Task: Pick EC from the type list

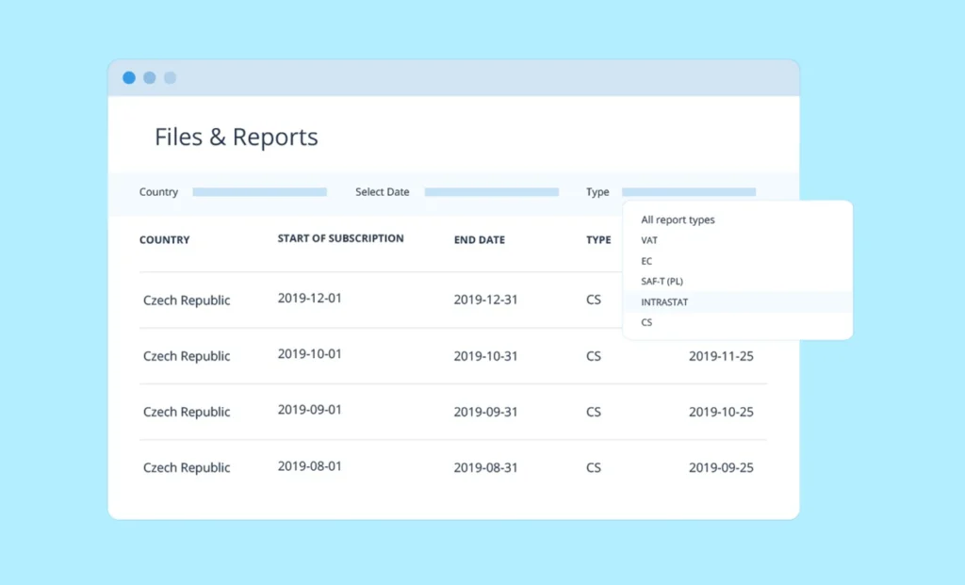Action: click(x=646, y=261)
